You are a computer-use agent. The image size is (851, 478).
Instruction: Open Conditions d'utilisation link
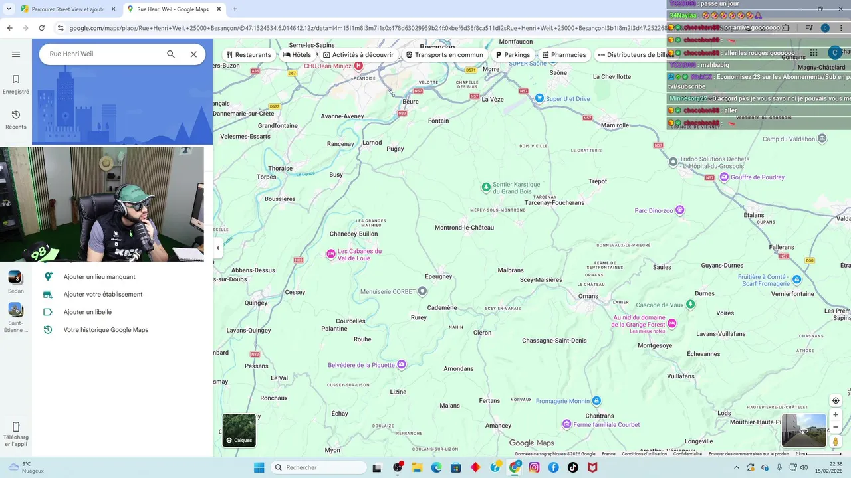pos(644,454)
